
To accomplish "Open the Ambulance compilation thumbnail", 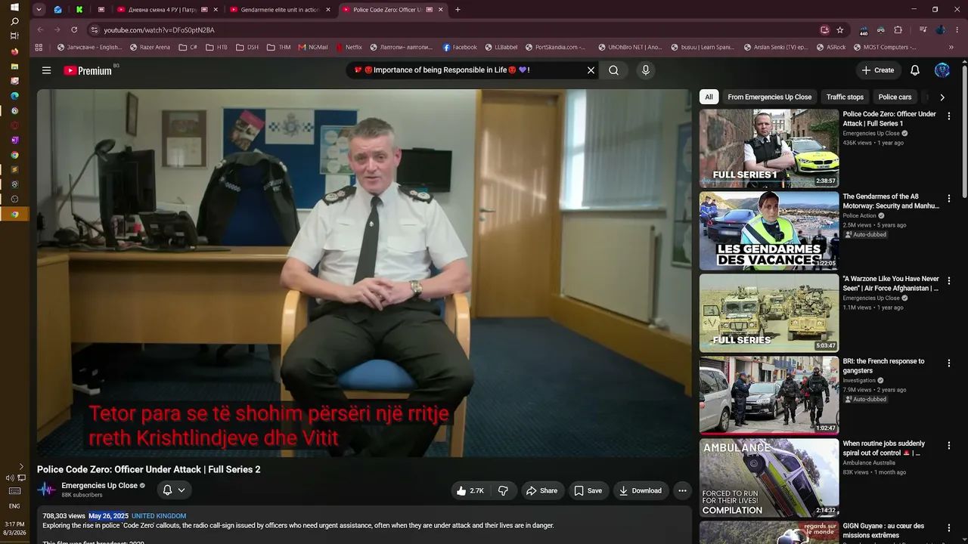I will click(x=769, y=478).
